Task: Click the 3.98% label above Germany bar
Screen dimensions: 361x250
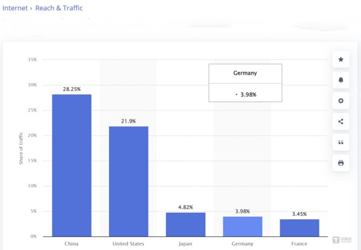Action: (x=242, y=212)
